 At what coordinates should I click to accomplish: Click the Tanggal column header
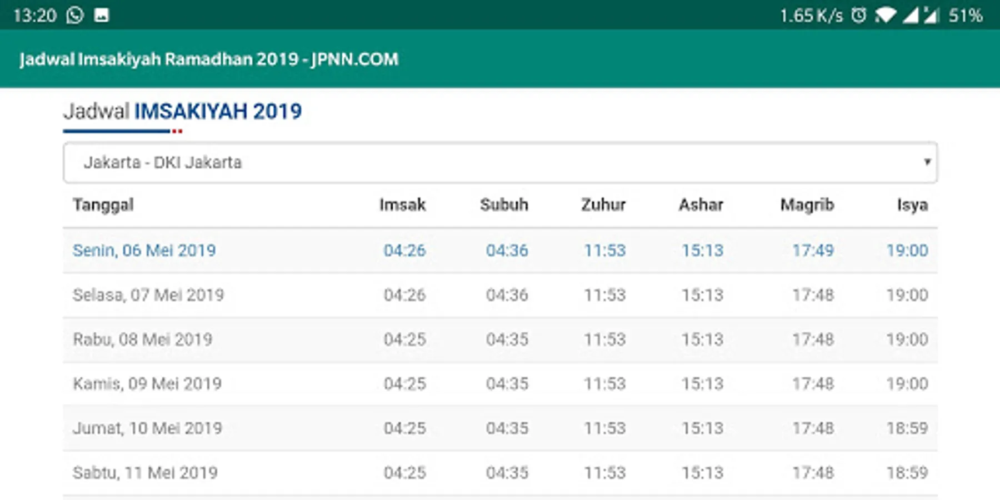103,205
